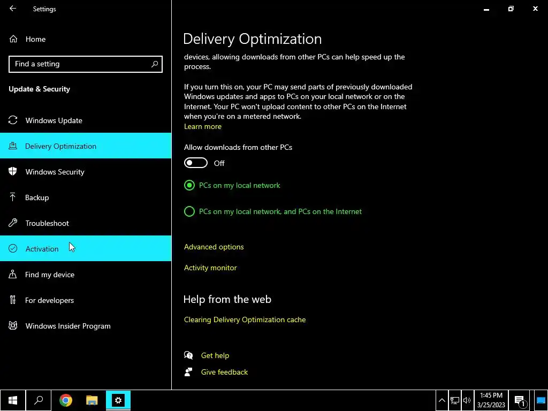The width and height of the screenshot is (548, 411).
Task: Click the Get help link
Action: coord(215,355)
